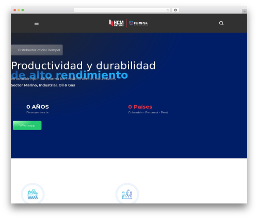Open a new browser tab with plus

pos(245,11)
